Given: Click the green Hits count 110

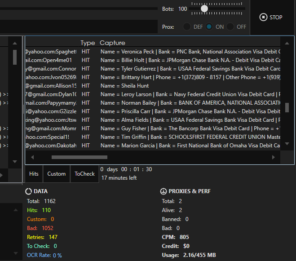Looking at the screenshot, I should coord(46,210).
